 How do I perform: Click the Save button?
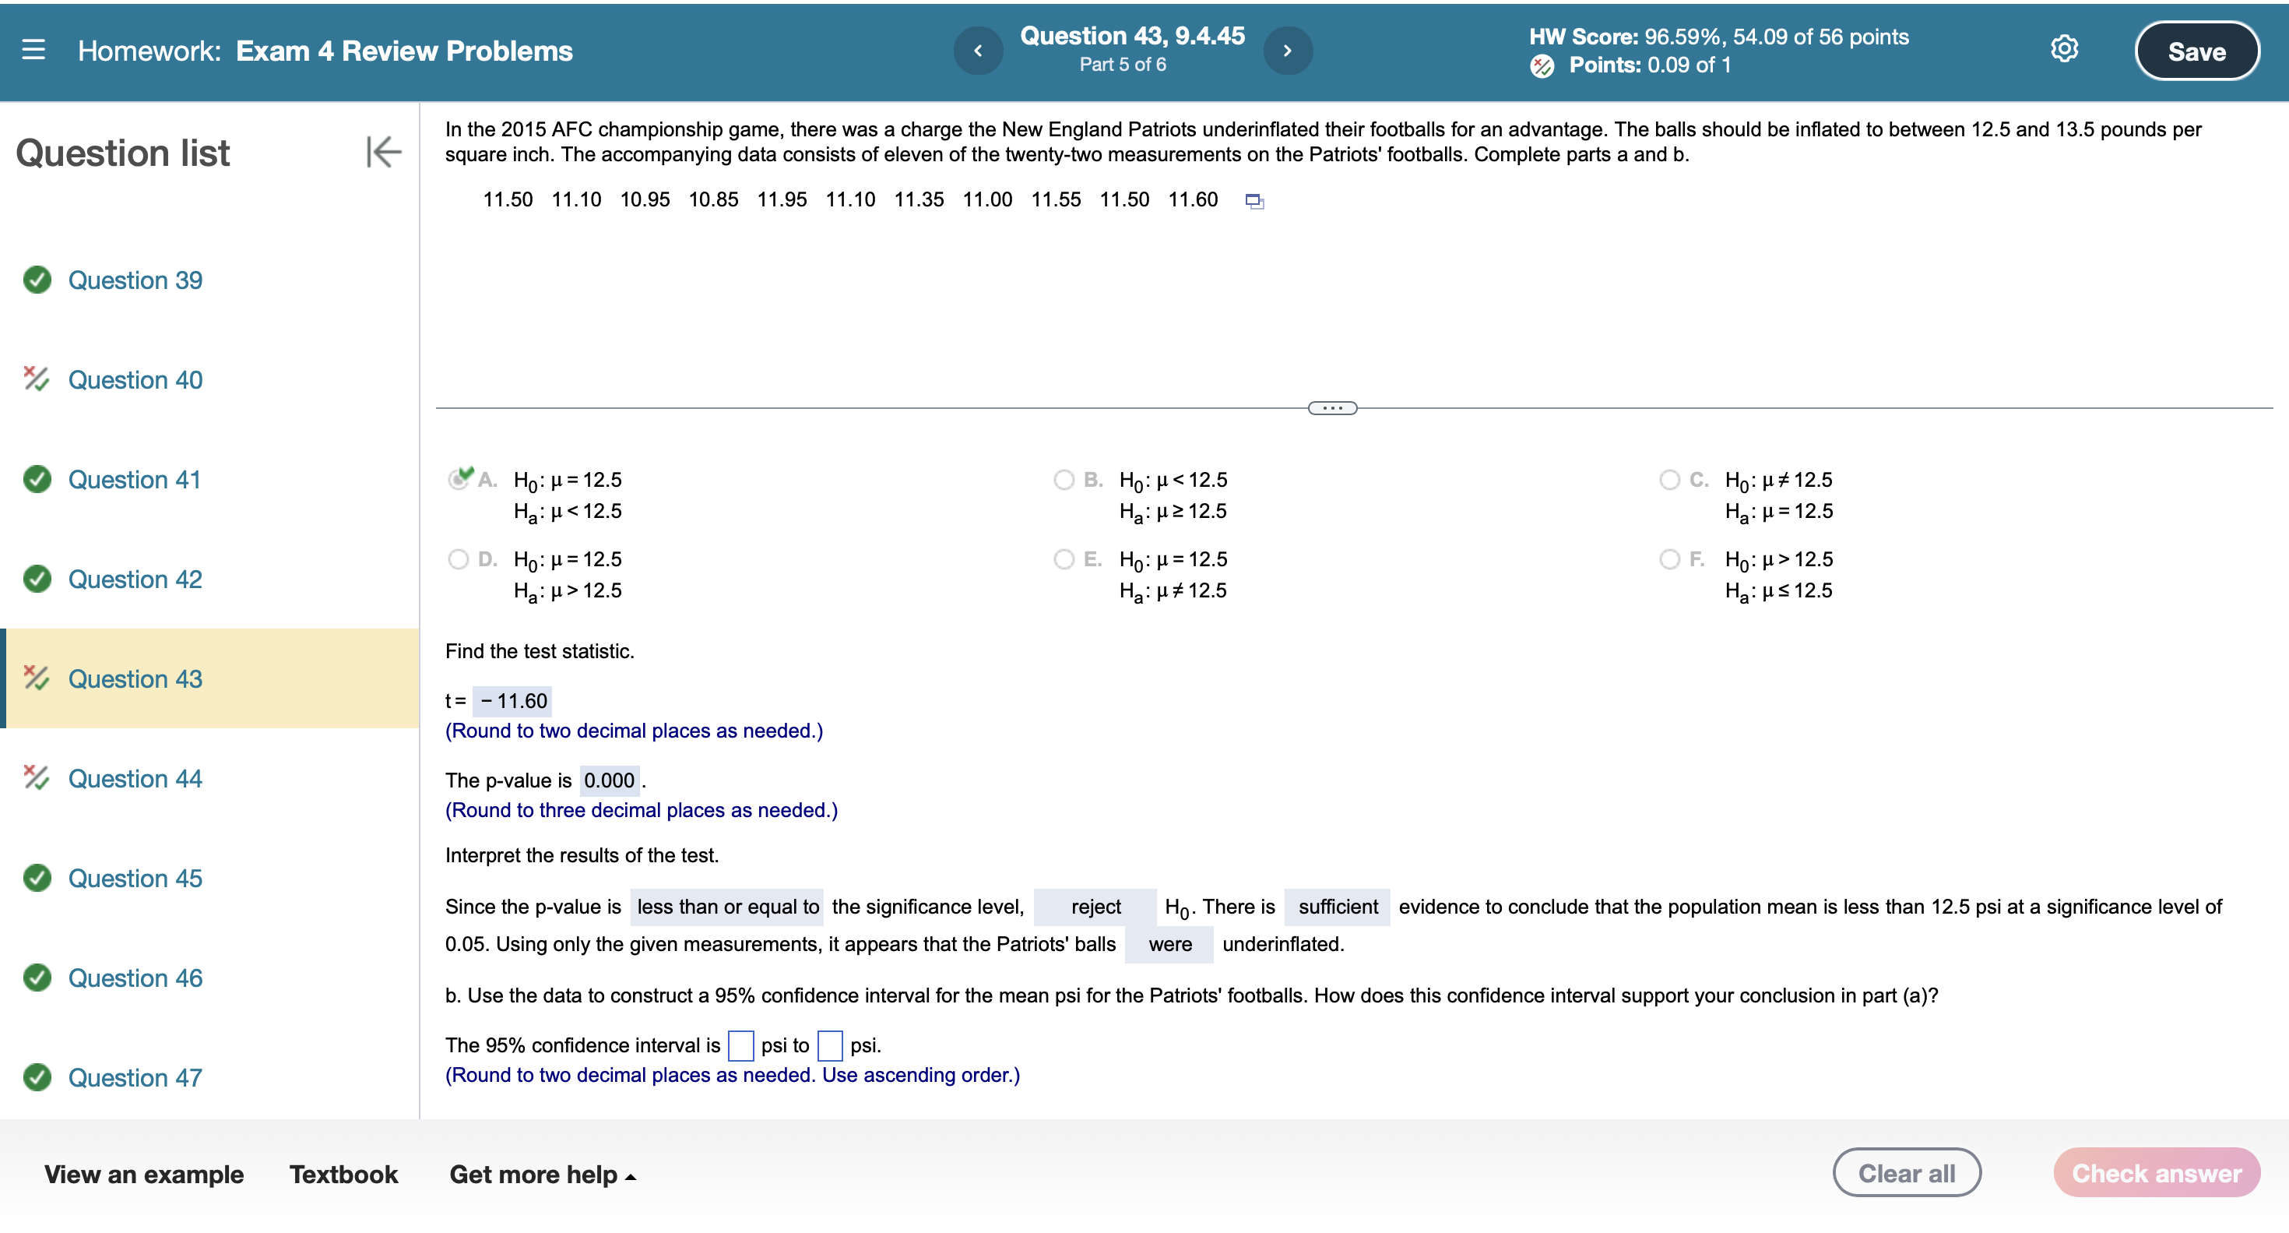tap(2196, 51)
